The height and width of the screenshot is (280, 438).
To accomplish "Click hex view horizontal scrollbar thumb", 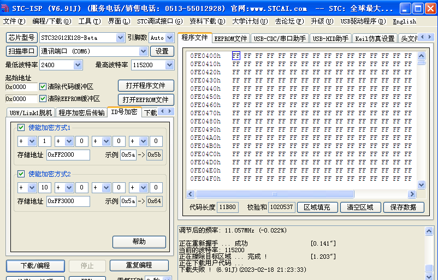I will [275, 194].
